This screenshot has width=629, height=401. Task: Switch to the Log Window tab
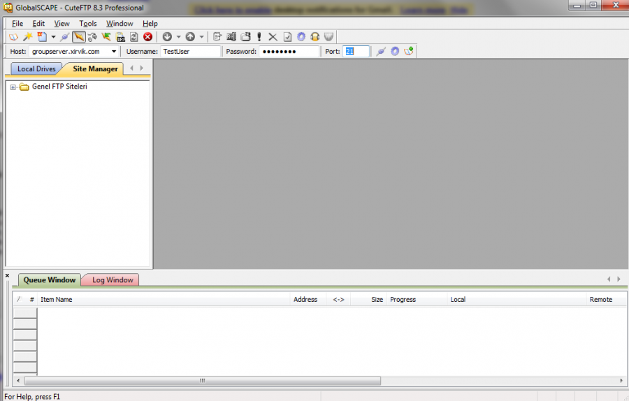click(x=112, y=280)
